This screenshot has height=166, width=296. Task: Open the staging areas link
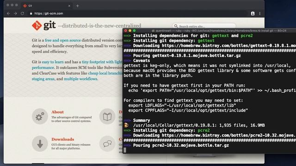coord(43,79)
